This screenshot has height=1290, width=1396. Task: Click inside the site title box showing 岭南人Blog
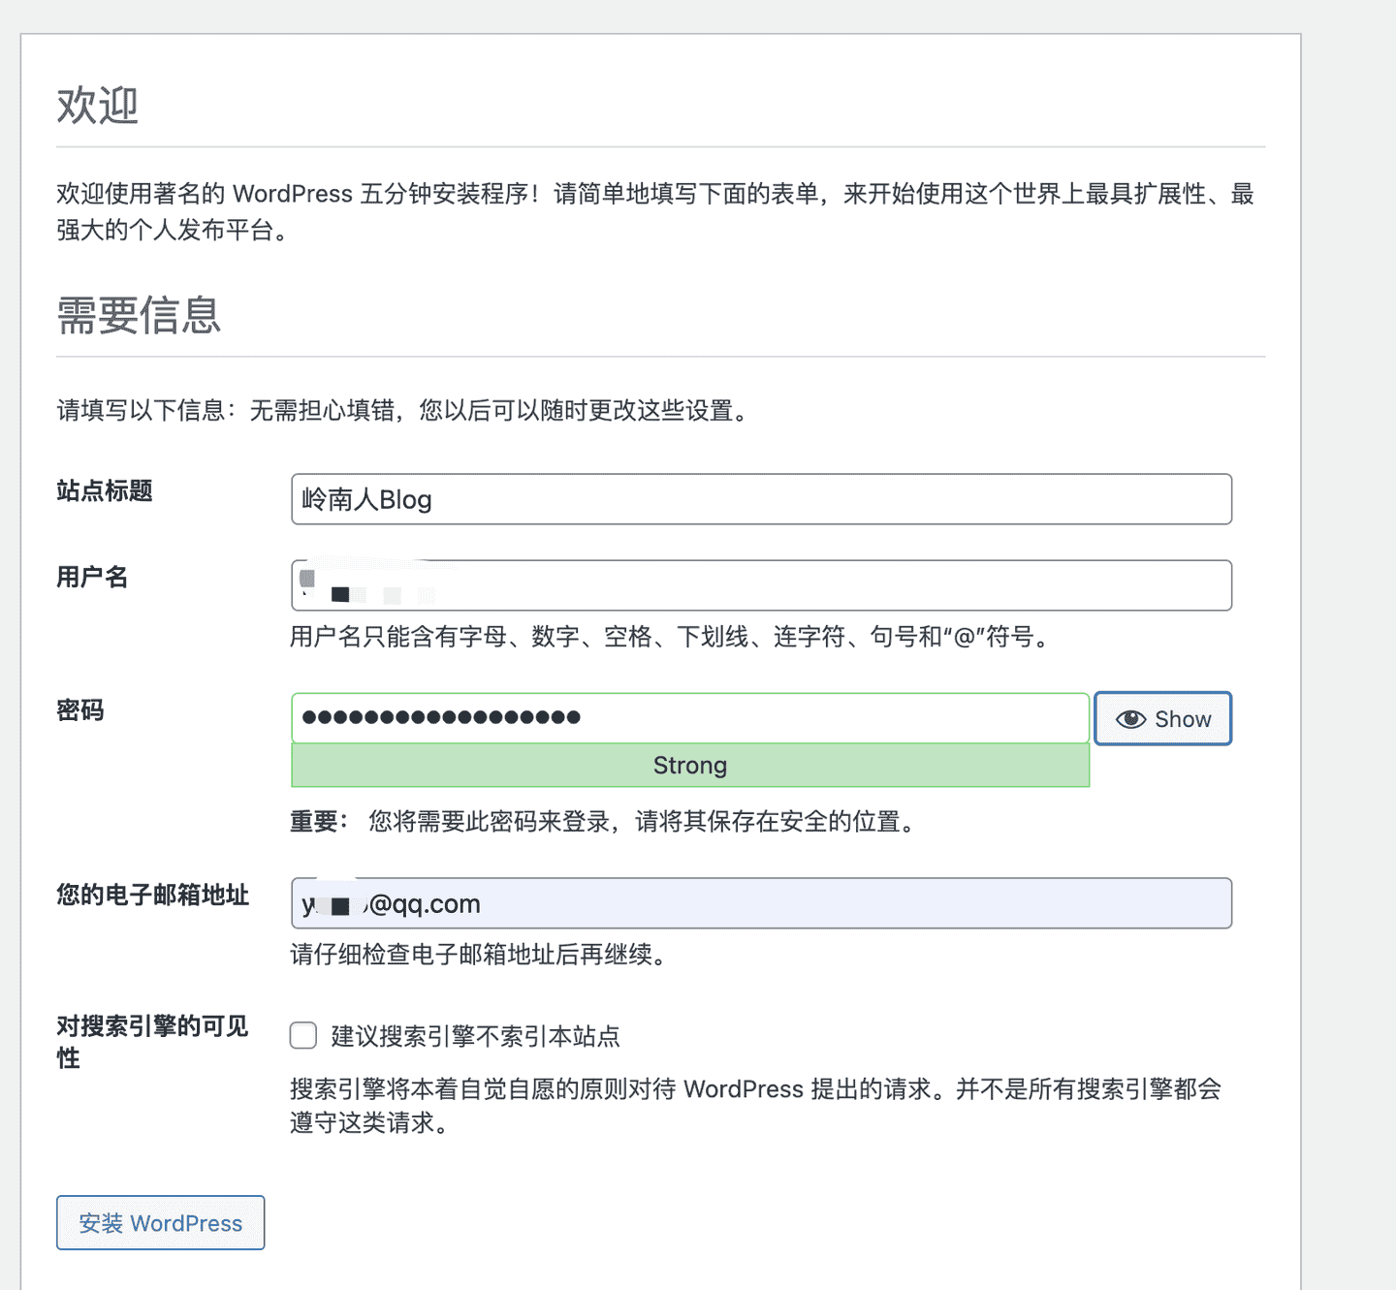[761, 499]
